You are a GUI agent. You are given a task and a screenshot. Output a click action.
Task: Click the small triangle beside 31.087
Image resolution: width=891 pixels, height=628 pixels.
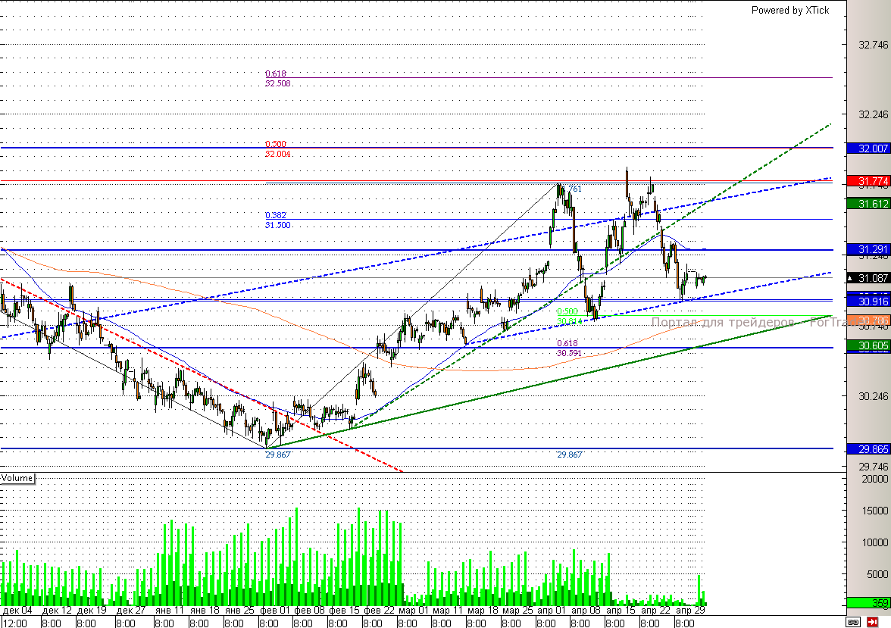[851, 279]
